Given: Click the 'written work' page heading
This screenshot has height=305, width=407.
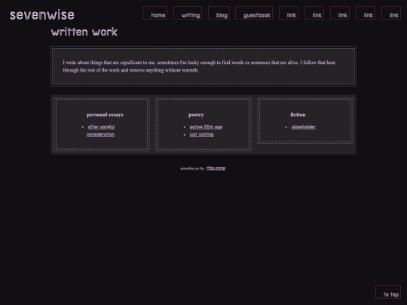Looking at the screenshot, I should (84, 32).
